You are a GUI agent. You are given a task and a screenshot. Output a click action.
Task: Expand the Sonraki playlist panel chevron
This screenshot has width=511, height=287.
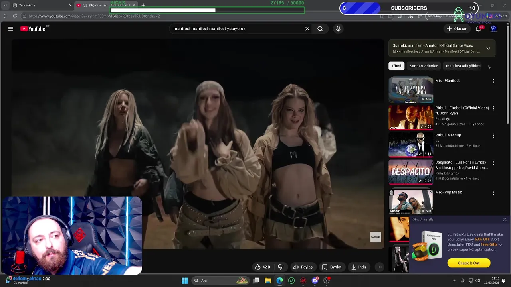[x=488, y=49]
